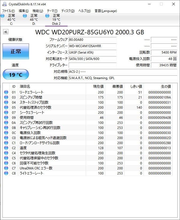180x220 pixels.
Task: Click status icon for 0B キャリブレーション再試行回数
Action: click(x=6, y=128)
